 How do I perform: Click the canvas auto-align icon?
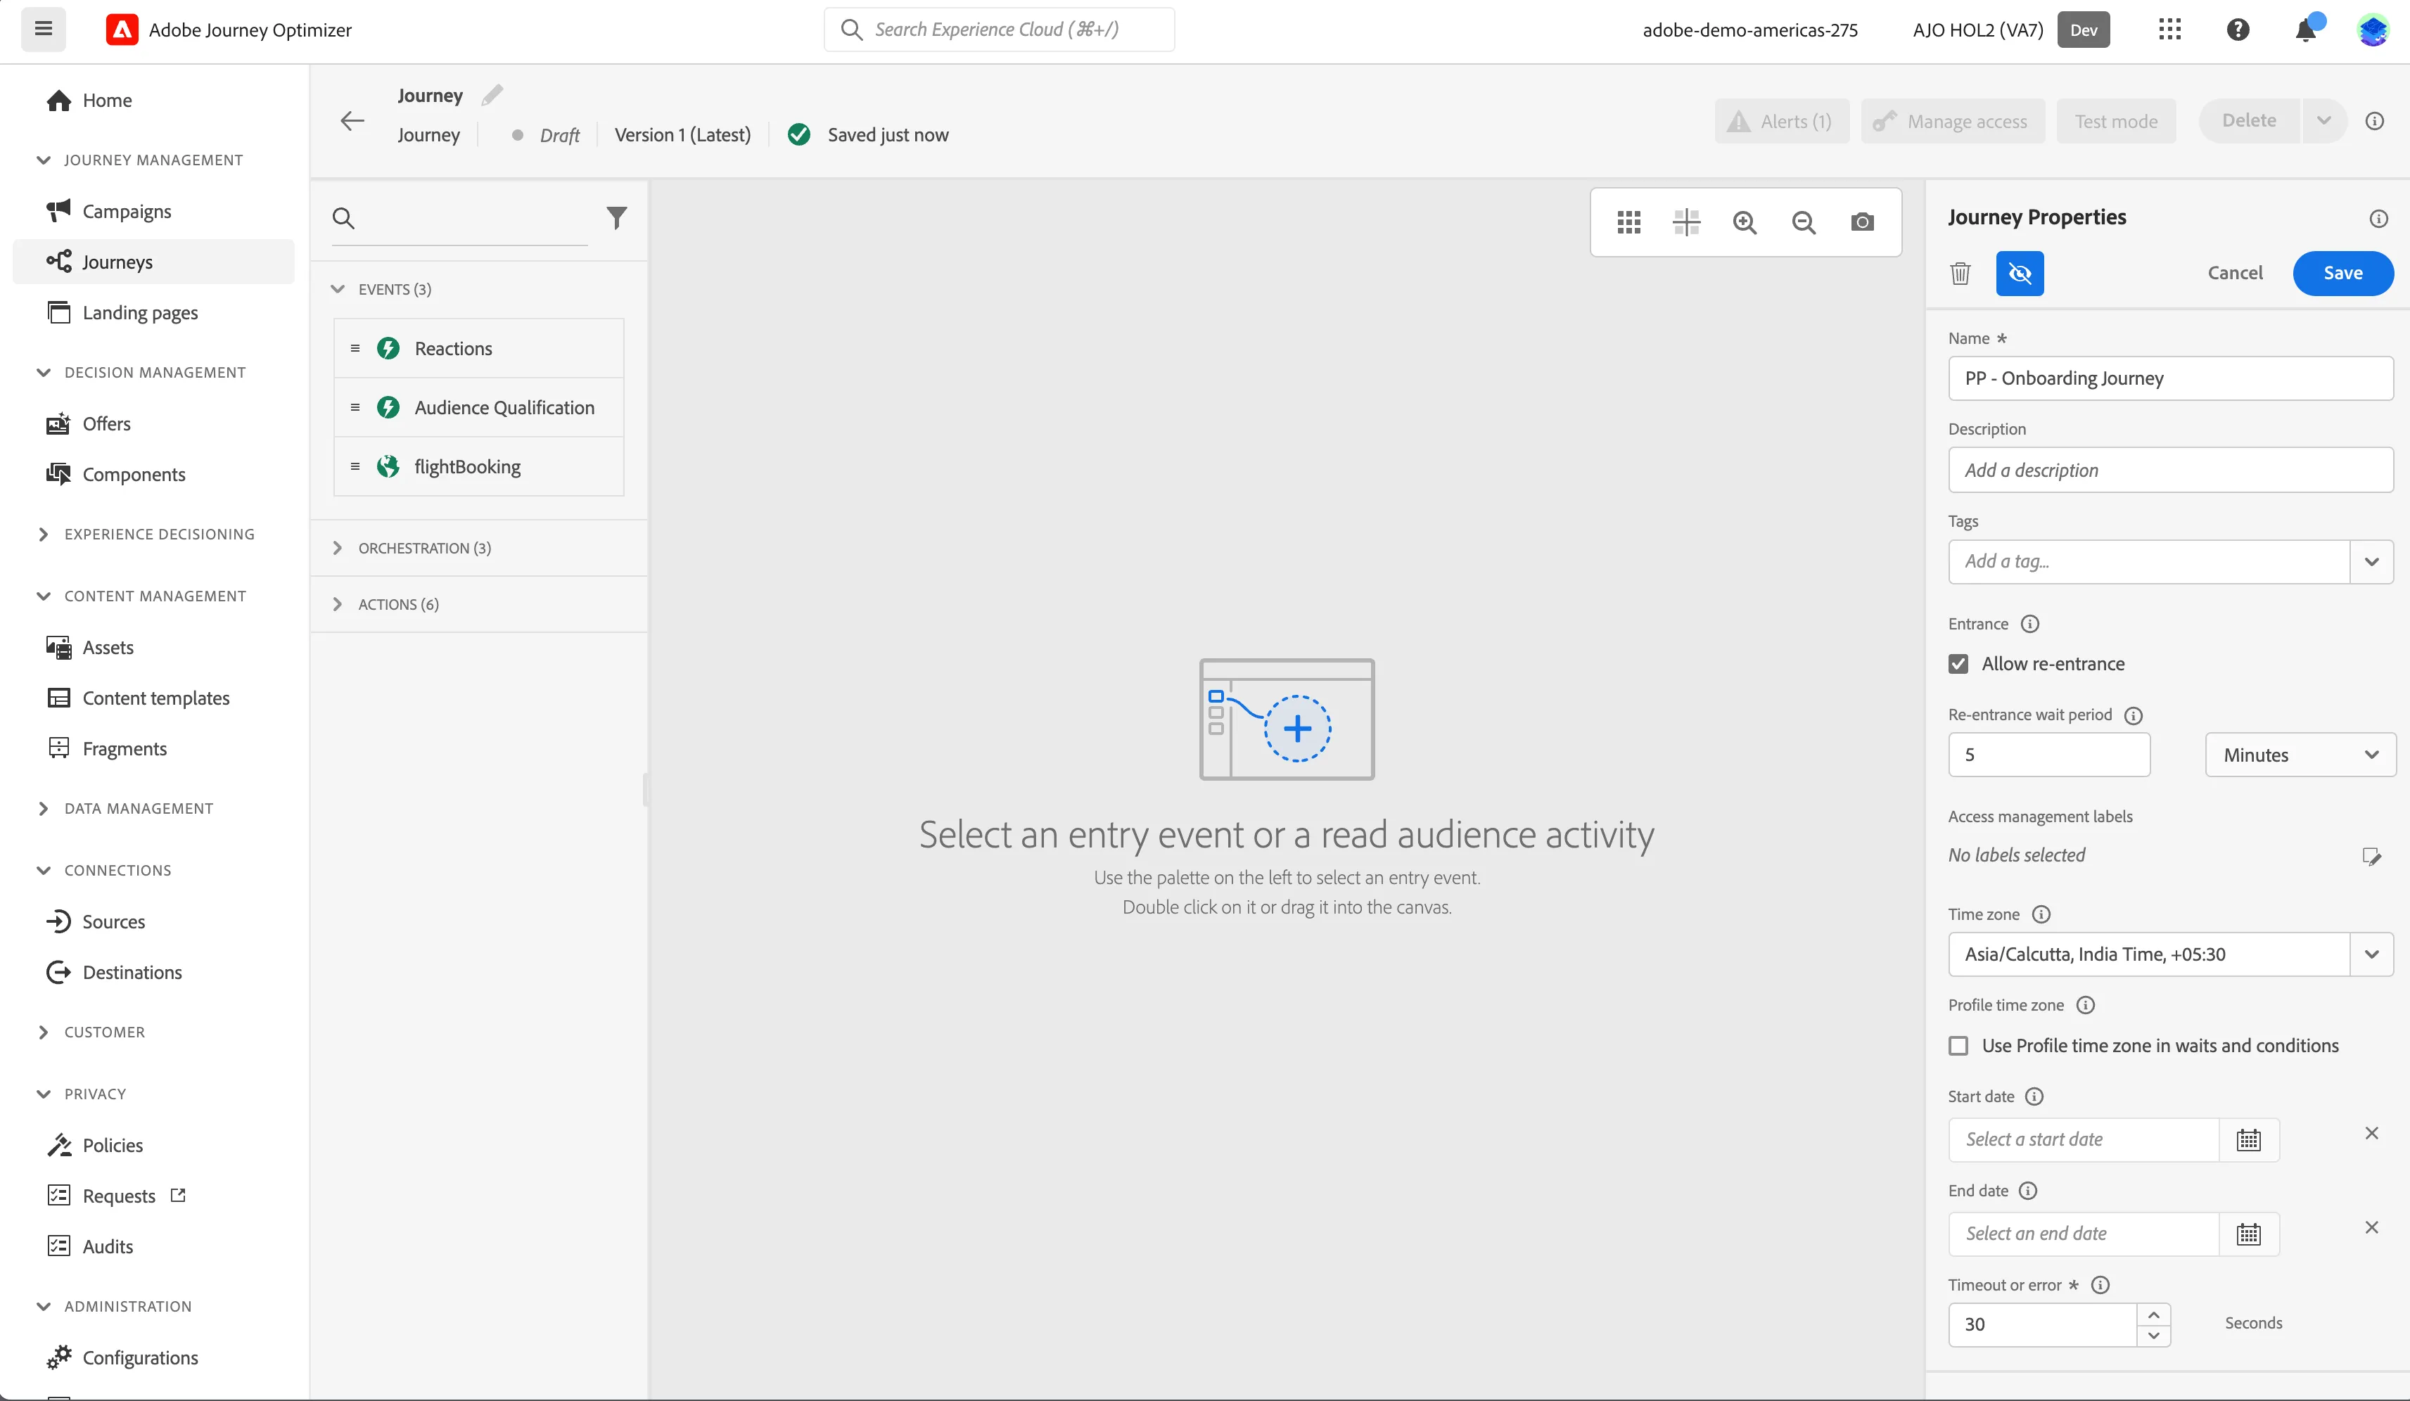[x=1686, y=222]
